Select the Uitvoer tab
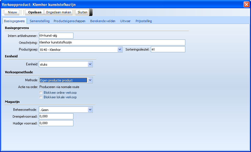Viewport: 251px width, 152px height. (125, 21)
